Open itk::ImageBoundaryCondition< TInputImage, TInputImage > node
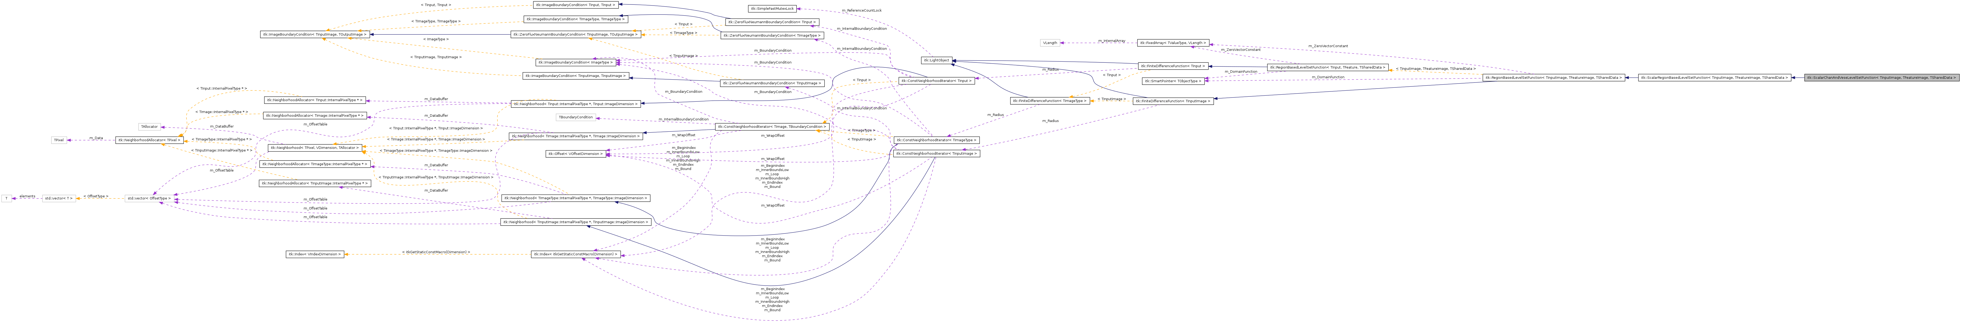The height and width of the screenshot is (322, 1961). pos(576,76)
